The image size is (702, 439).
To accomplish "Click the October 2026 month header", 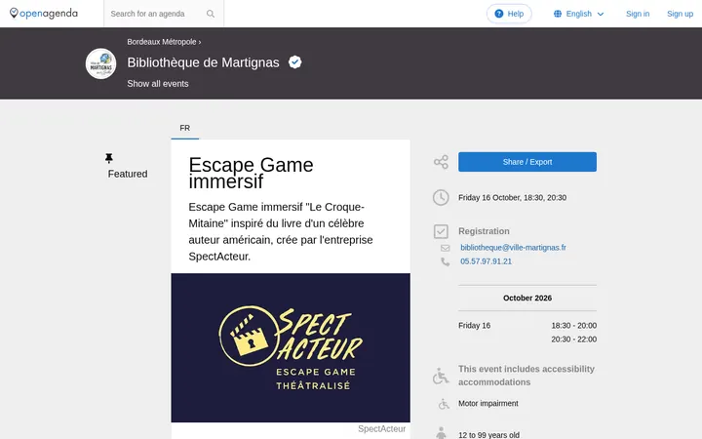I will [x=527, y=298].
